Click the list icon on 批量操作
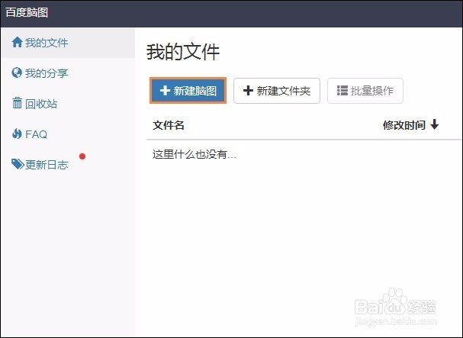This screenshot has height=338, width=463. (x=342, y=90)
